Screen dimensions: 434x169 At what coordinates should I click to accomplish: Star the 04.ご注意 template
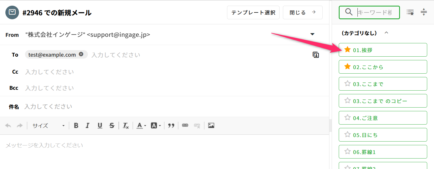click(348, 118)
